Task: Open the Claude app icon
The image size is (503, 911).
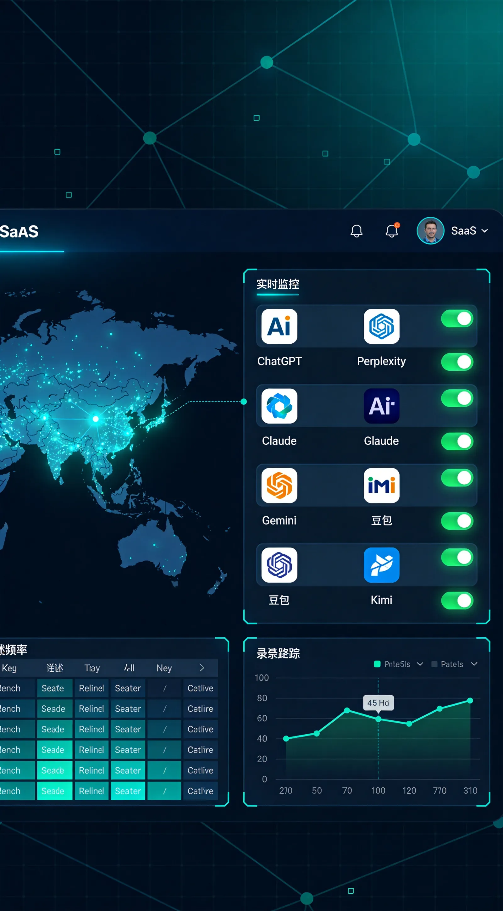Action: [x=279, y=406]
